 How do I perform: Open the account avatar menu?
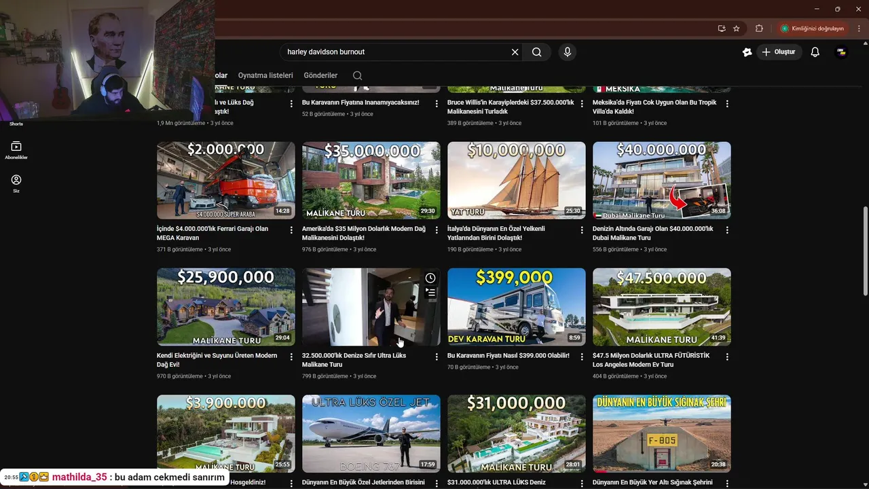pyautogui.click(x=841, y=52)
